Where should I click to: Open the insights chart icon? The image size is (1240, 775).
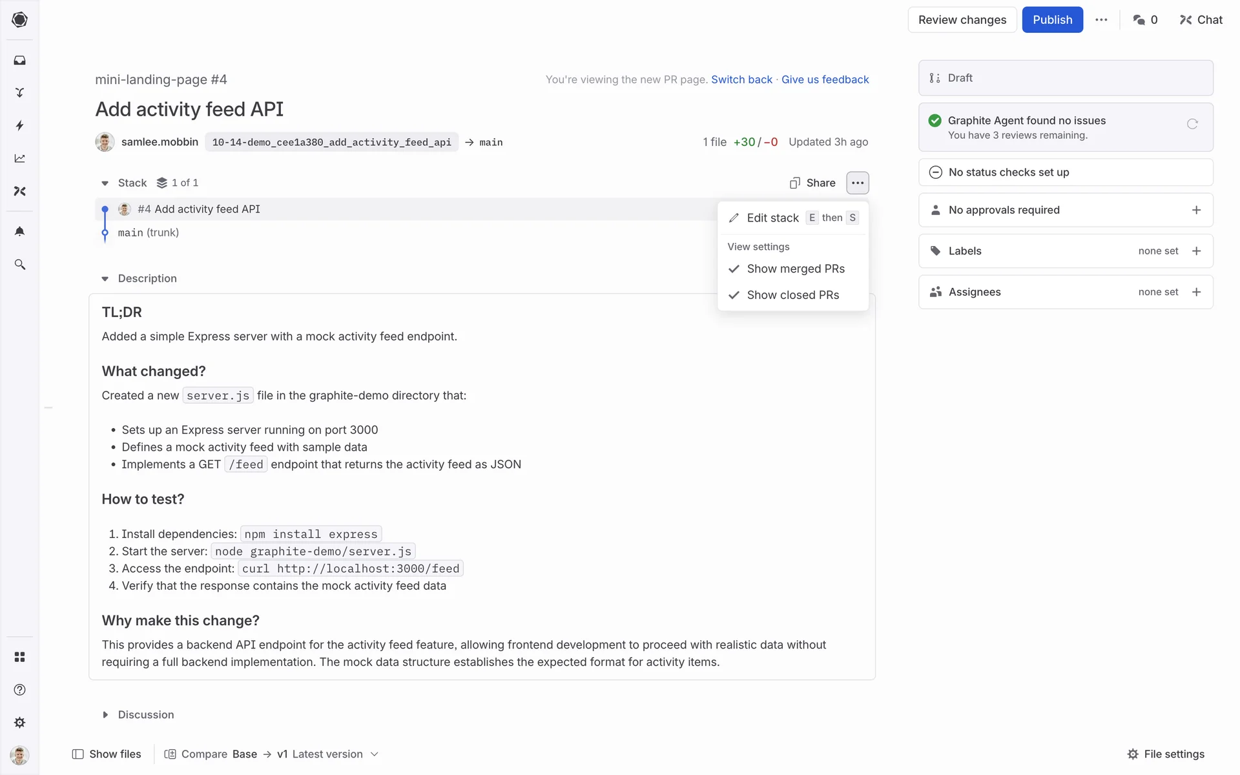coord(19,158)
